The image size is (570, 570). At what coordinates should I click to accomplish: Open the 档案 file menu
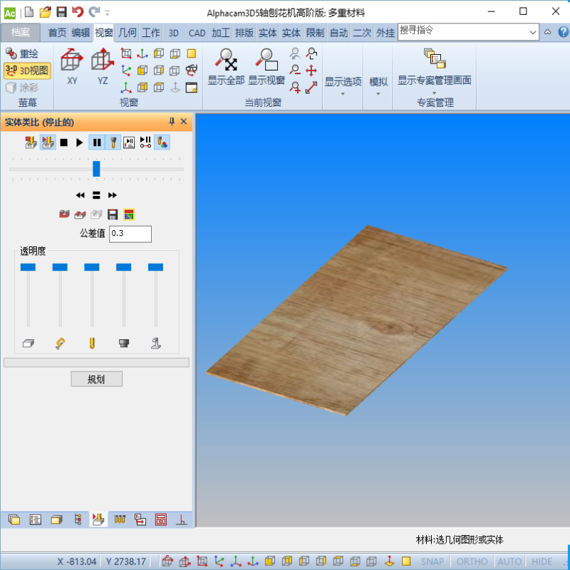21,32
